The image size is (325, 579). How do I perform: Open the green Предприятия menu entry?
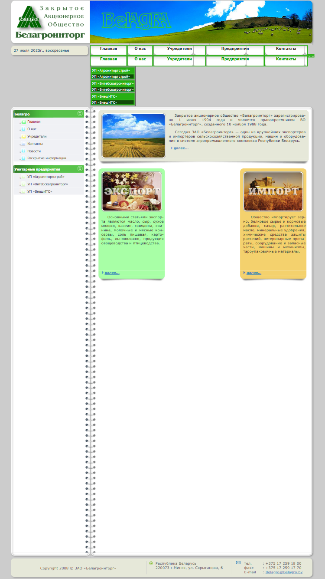point(235,59)
